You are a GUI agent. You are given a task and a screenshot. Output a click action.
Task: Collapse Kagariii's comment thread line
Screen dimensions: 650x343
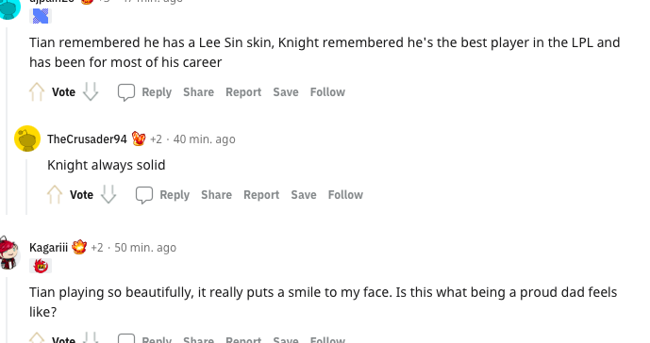(x=7, y=311)
